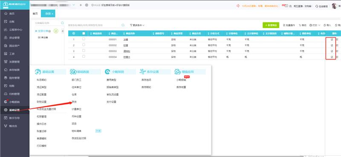341x157 pixels.
Task: Select 基础设置 in the sidebar
Action: click(14, 110)
